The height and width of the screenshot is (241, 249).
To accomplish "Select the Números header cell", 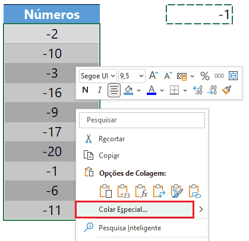I will 52,14.
